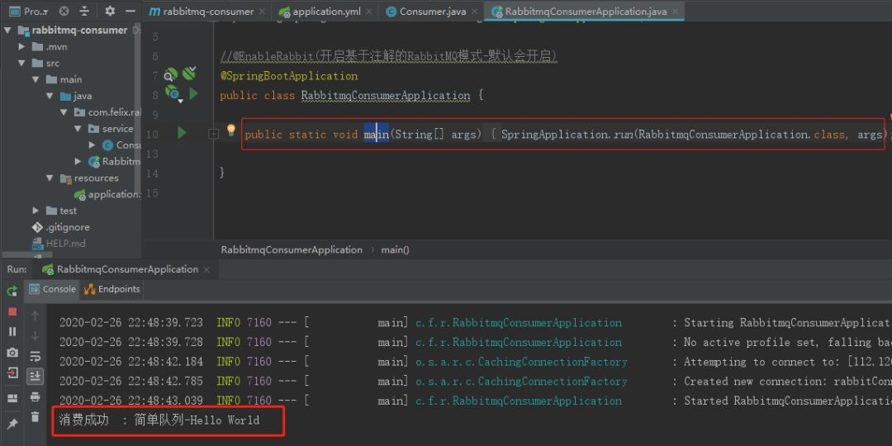The image size is (892, 446).
Task: Click the camera icon to dump threads
Action: pyautogui.click(x=12, y=353)
